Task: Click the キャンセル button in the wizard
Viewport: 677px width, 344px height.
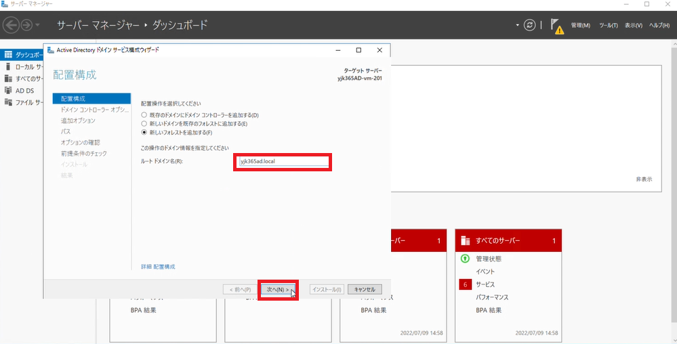Action: (x=365, y=290)
